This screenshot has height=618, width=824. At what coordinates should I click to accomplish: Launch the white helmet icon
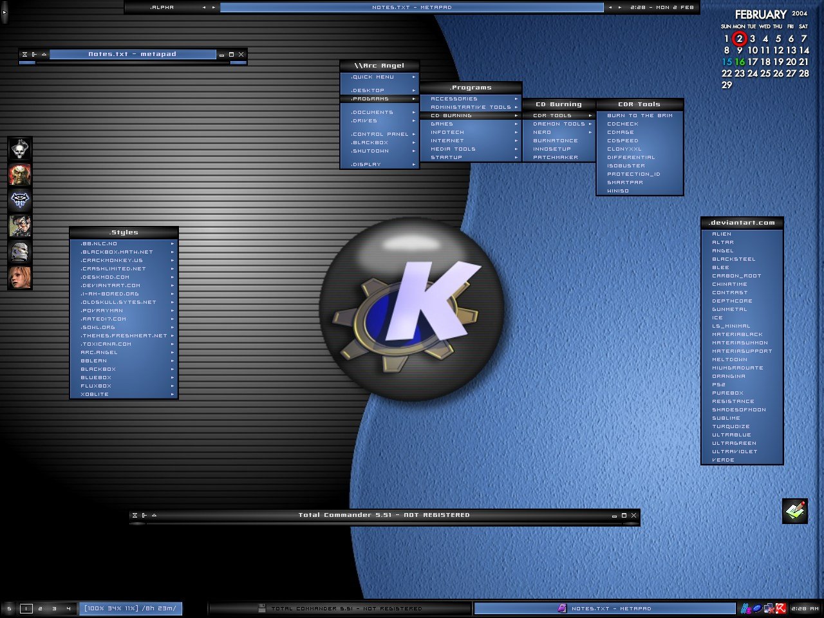20,252
